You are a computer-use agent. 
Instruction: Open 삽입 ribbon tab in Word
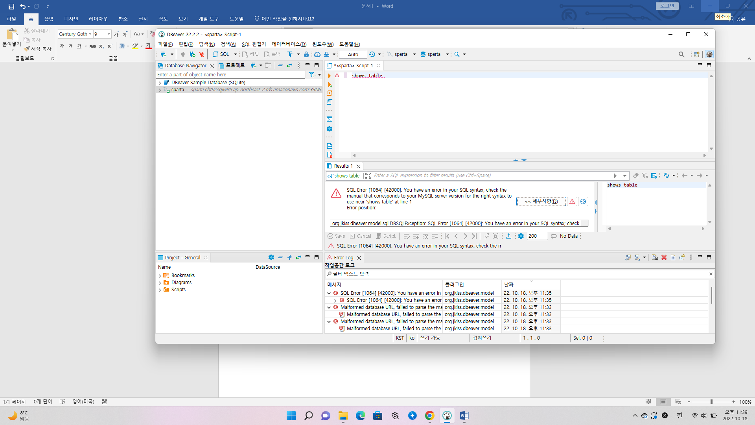(49, 19)
